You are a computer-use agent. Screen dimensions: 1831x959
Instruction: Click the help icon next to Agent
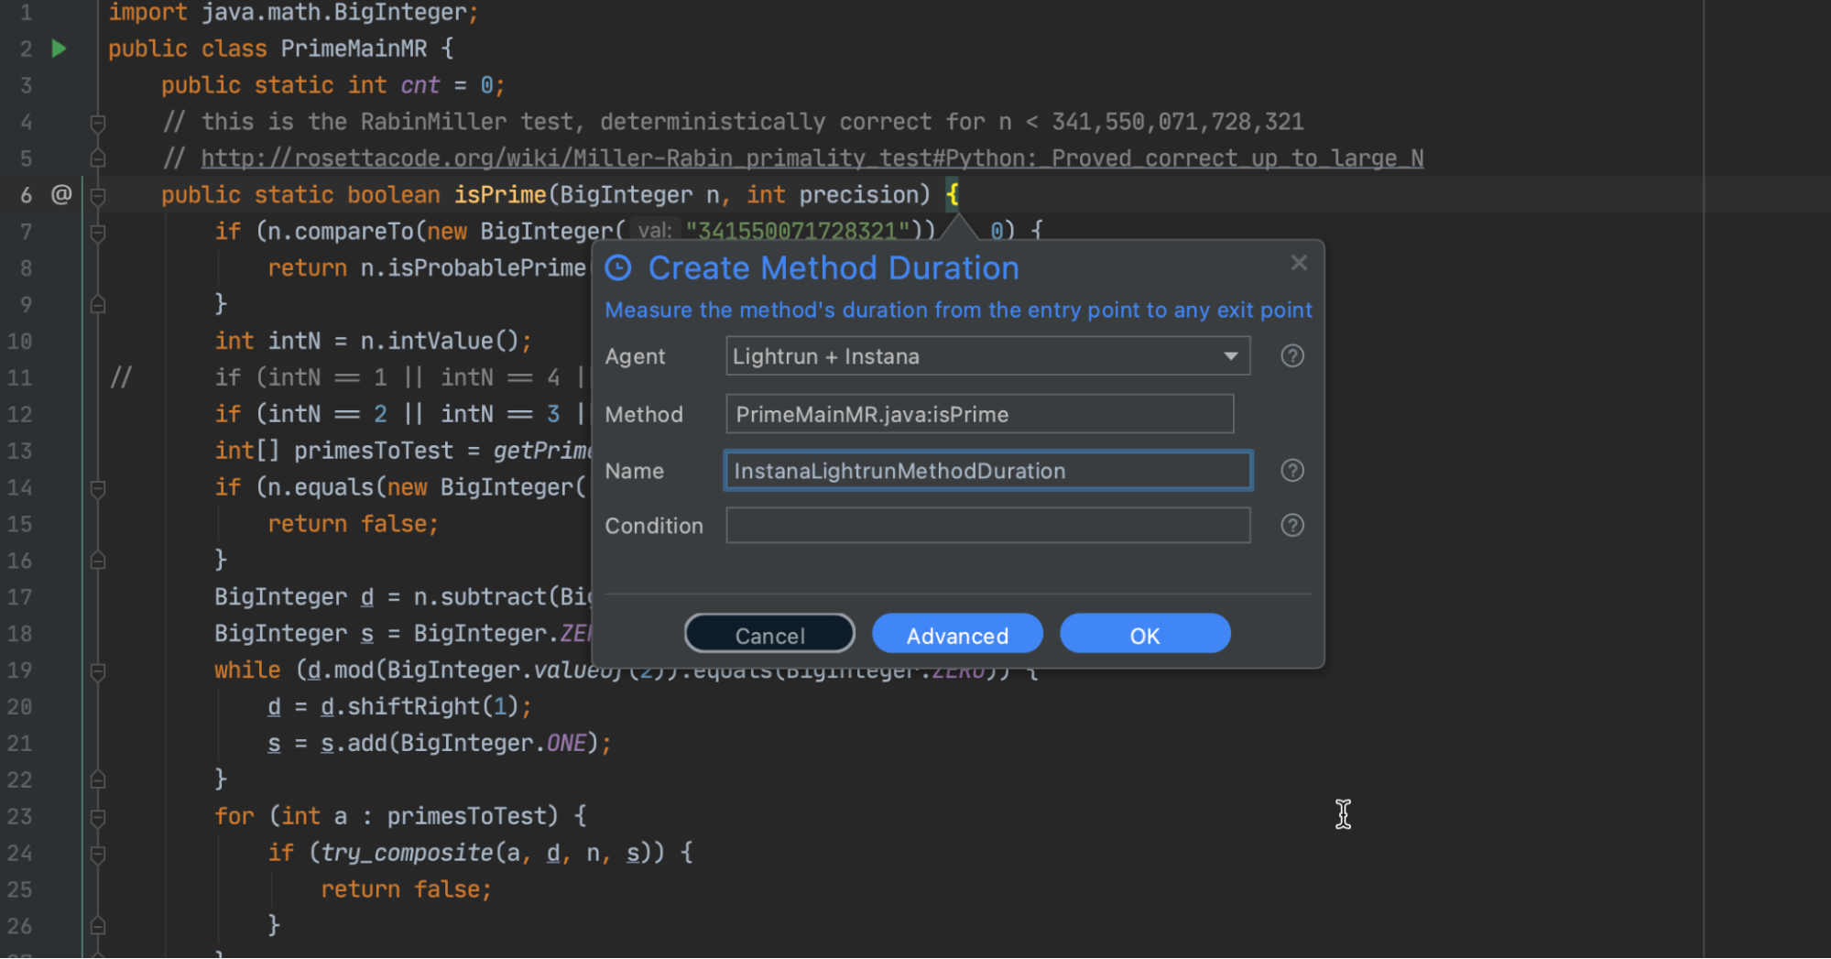tap(1292, 356)
